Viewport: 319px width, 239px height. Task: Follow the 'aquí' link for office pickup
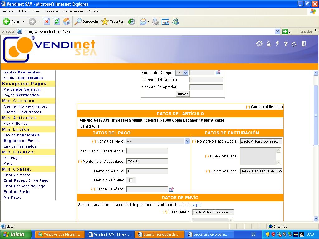(196, 205)
